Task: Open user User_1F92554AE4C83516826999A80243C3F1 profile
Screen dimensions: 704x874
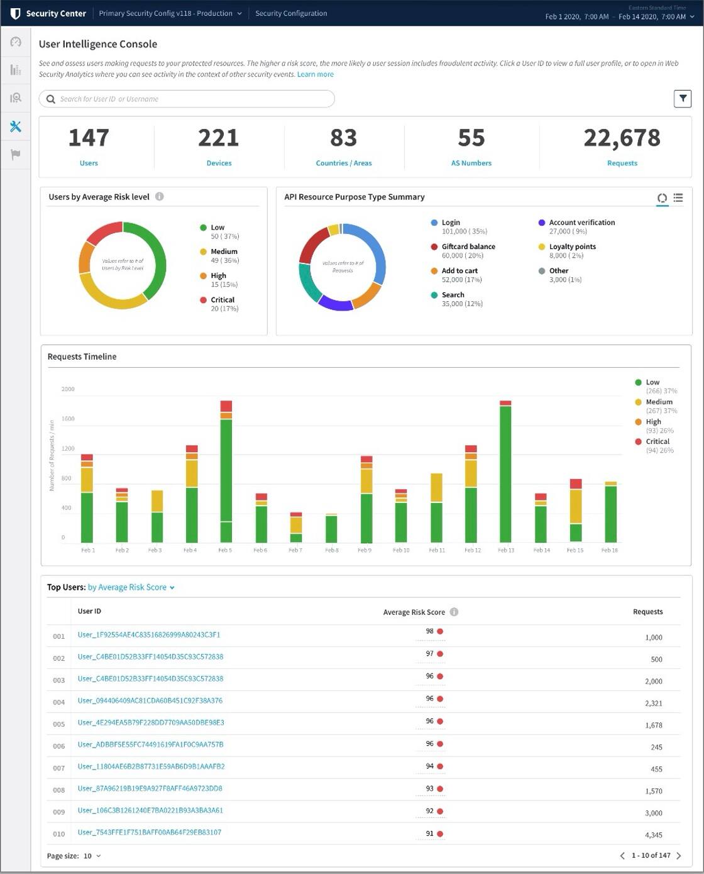Action: 149,634
